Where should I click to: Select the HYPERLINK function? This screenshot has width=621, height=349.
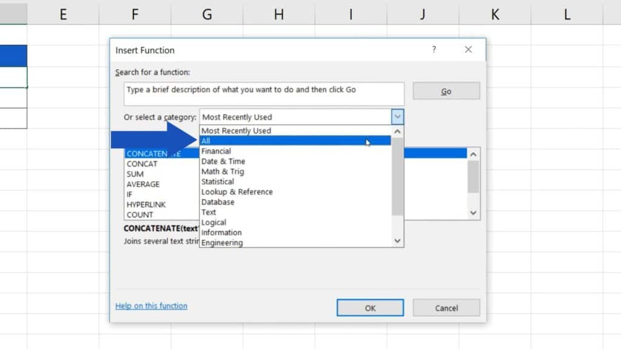click(x=146, y=204)
